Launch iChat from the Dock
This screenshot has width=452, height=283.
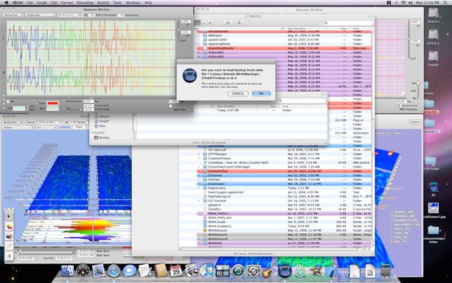click(x=130, y=271)
